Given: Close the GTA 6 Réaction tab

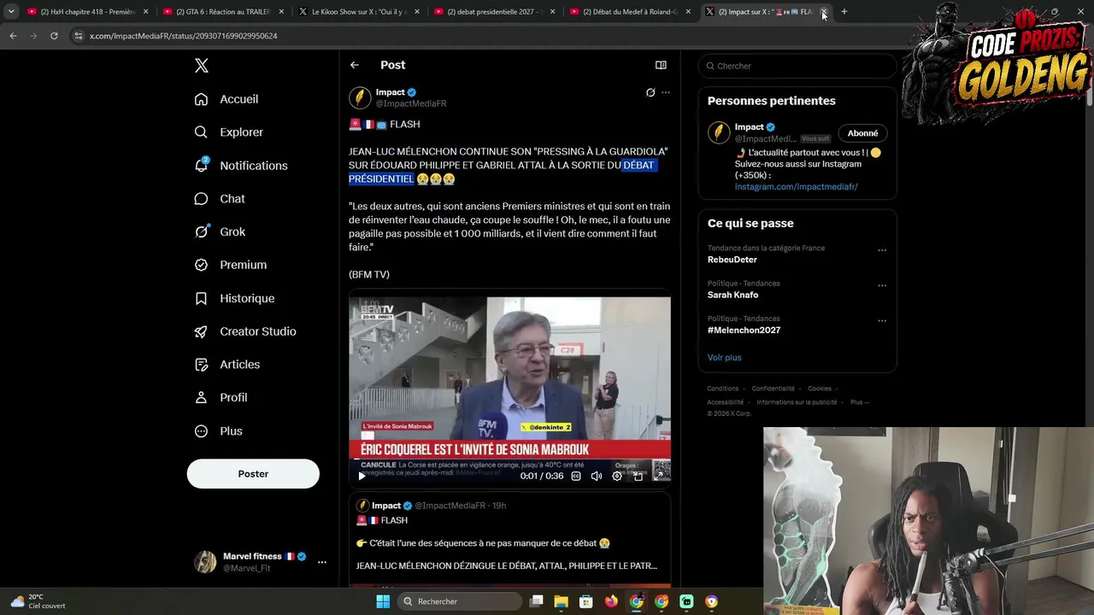Looking at the screenshot, I should (x=281, y=12).
